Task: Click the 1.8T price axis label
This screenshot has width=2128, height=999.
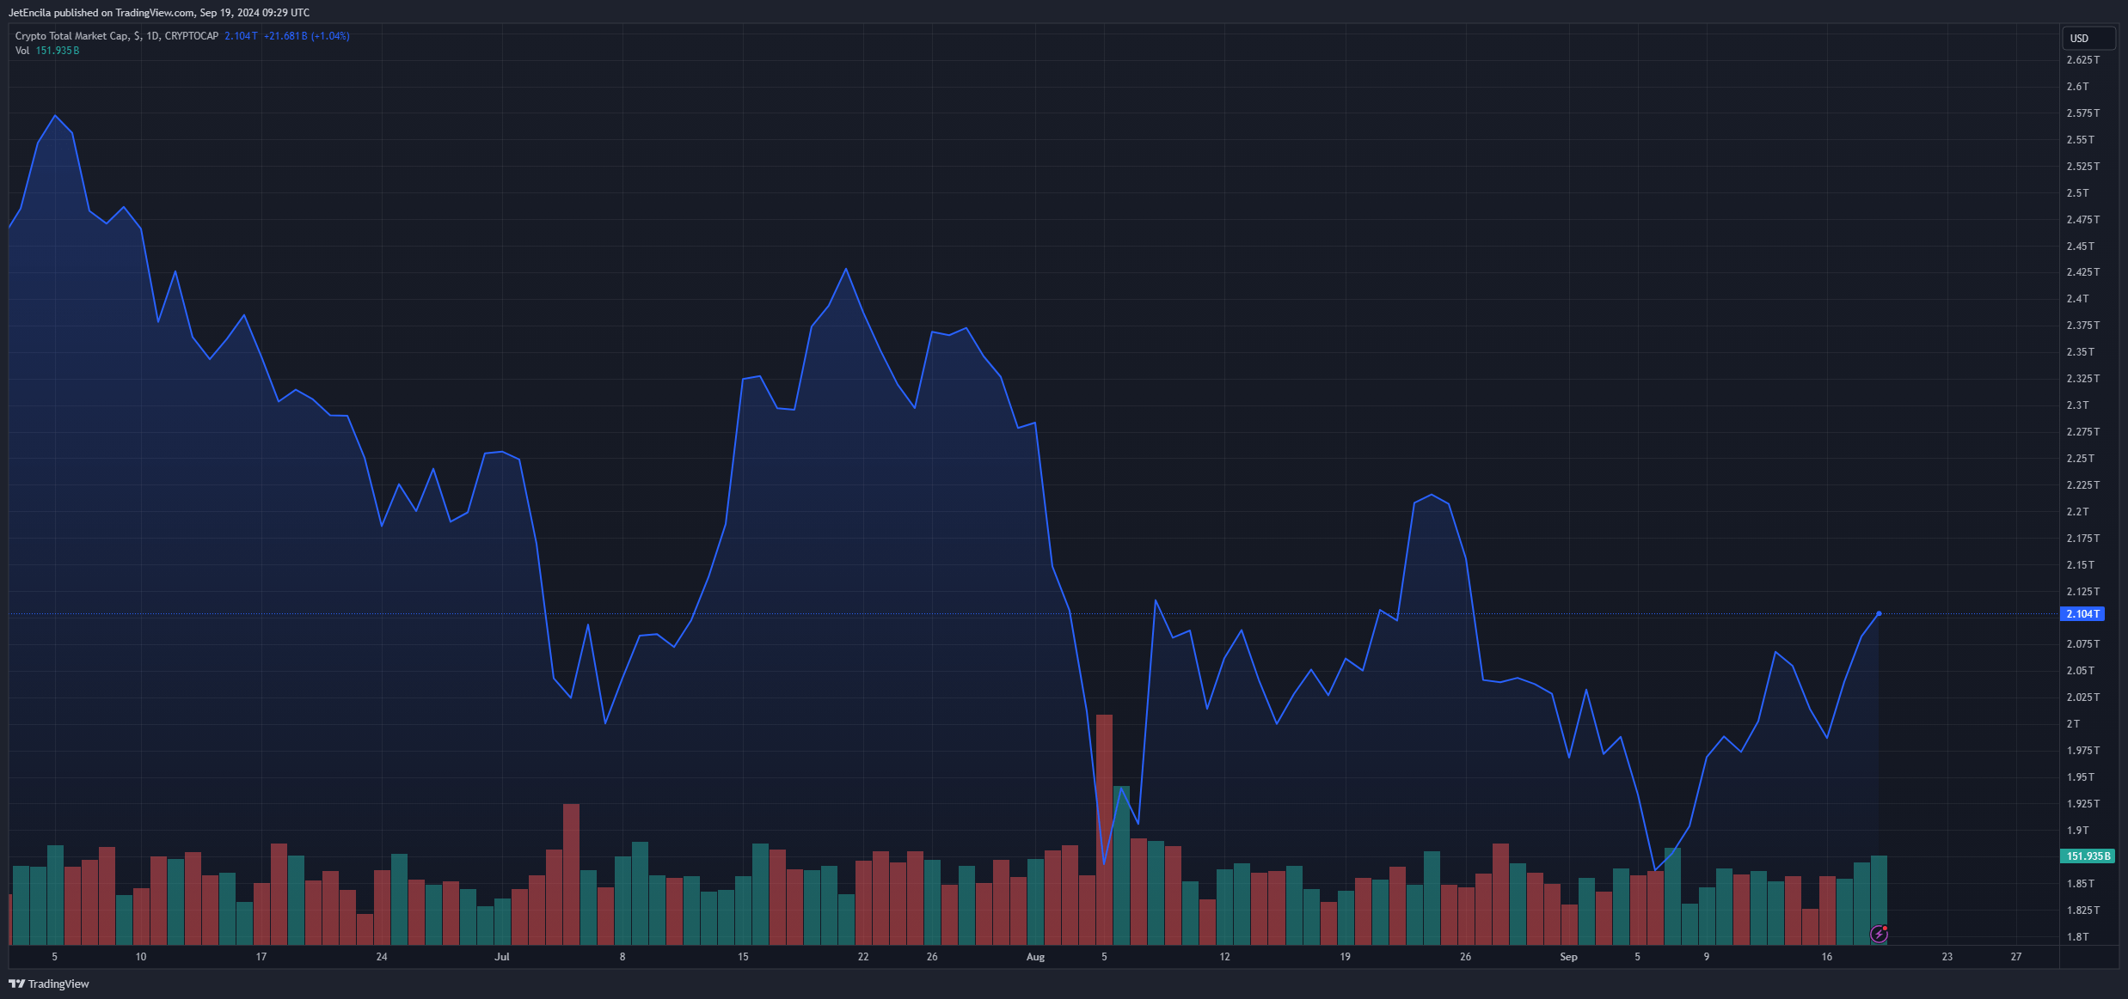Action: coord(2077,937)
